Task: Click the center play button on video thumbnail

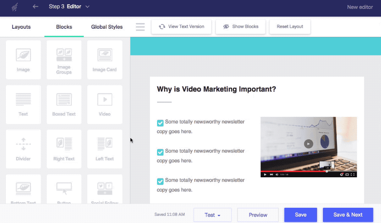Action: pos(308,144)
